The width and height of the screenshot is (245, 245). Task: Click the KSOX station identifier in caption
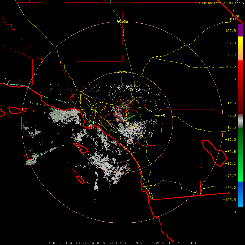(154, 243)
